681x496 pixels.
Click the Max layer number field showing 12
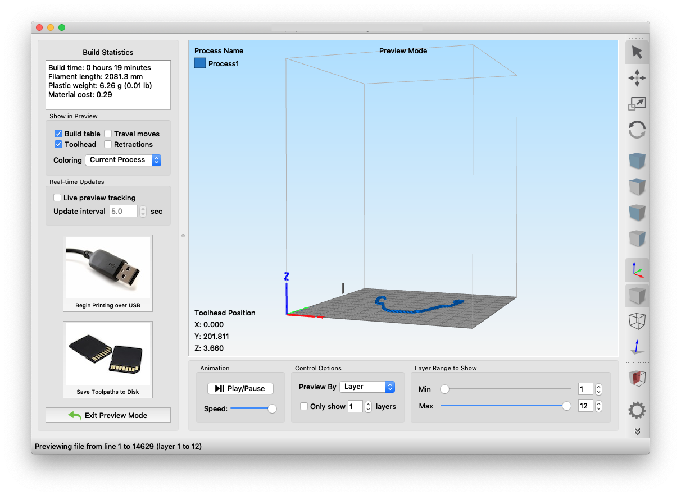(x=585, y=406)
